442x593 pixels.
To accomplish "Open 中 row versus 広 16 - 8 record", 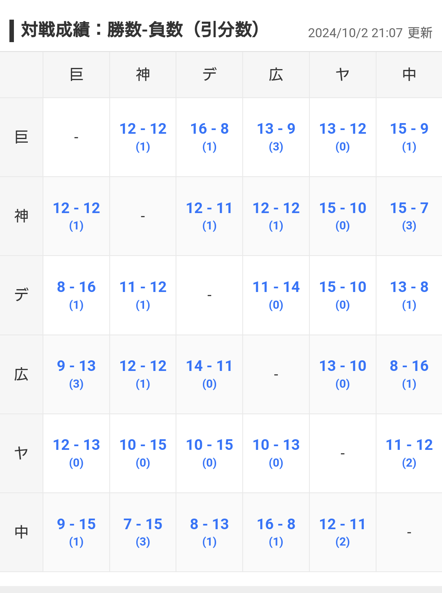I will [x=276, y=525].
